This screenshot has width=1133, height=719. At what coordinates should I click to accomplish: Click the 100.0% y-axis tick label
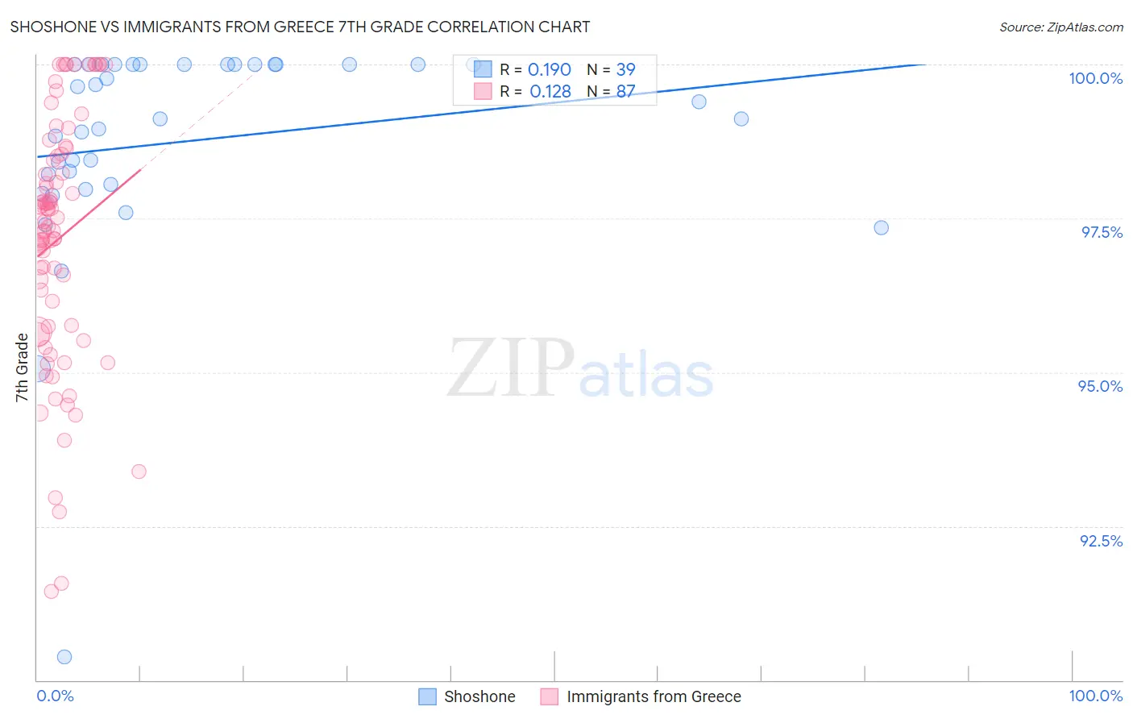click(1096, 78)
